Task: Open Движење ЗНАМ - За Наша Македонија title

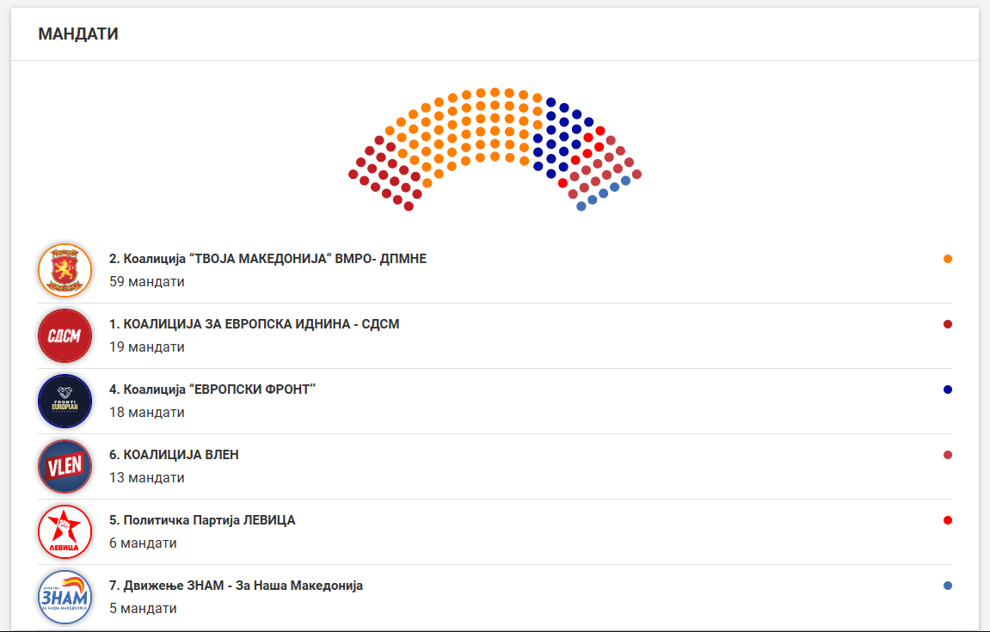Action: pos(236,586)
